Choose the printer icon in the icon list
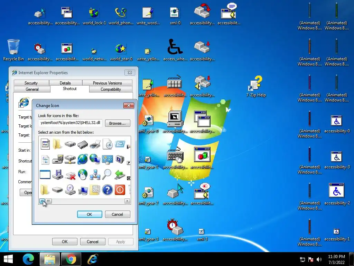This screenshot has width=354, height=266. point(95,144)
